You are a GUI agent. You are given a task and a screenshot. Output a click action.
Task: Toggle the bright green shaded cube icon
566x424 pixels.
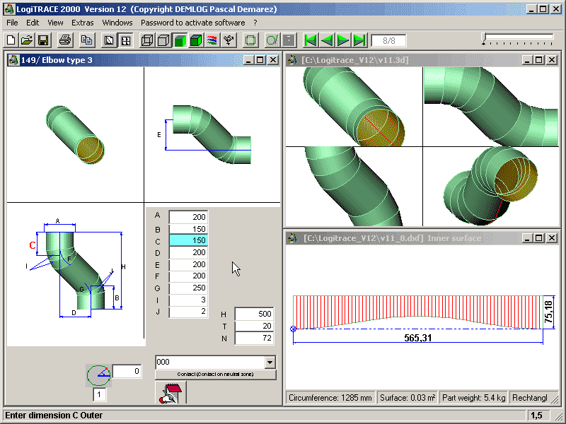tap(180, 40)
